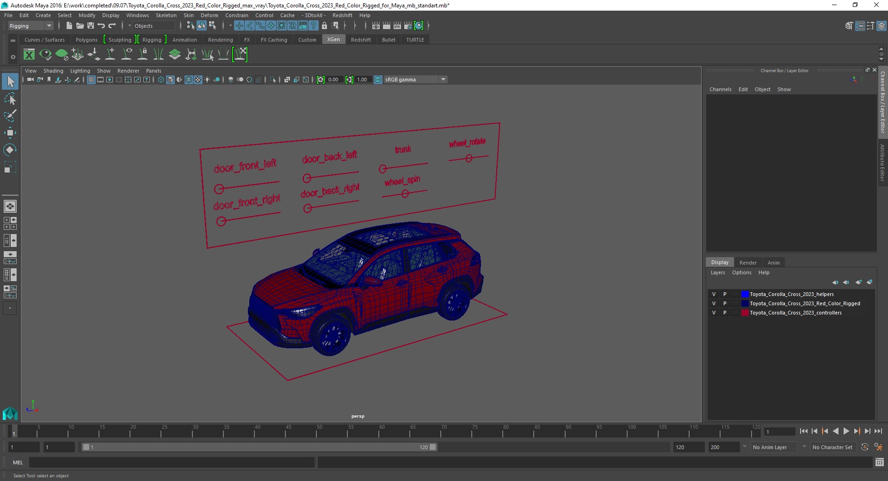888x481 pixels.
Task: Click the time range slider bar
Action: pyautogui.click(x=259, y=447)
